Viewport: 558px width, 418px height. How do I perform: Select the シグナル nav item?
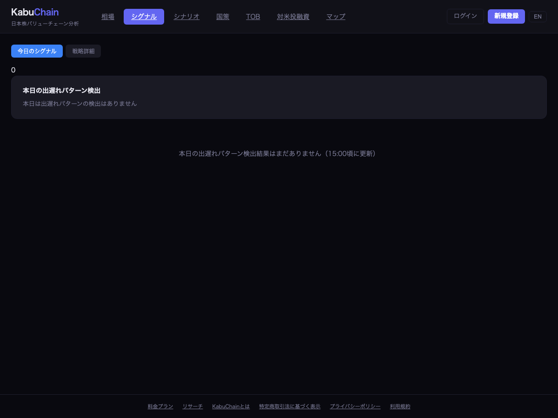tap(144, 17)
